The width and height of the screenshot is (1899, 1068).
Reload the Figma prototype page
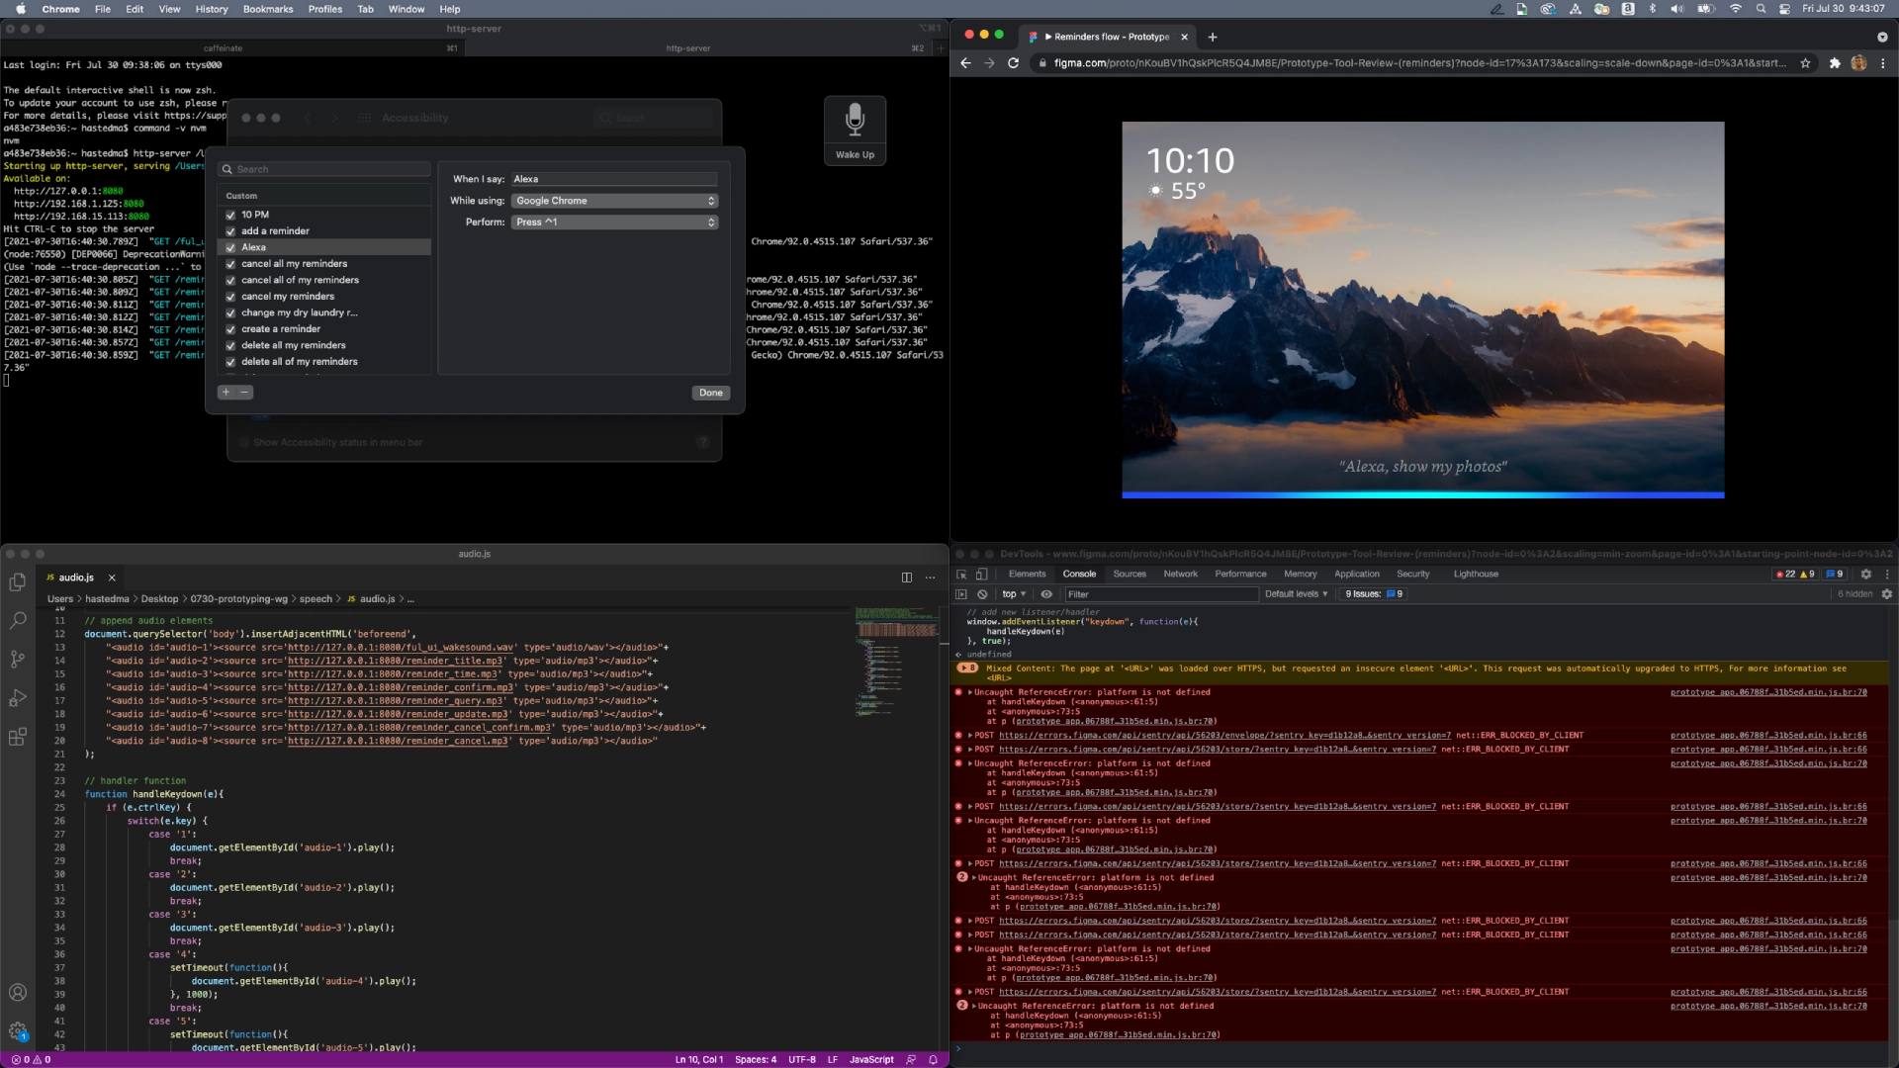pyautogui.click(x=1013, y=63)
